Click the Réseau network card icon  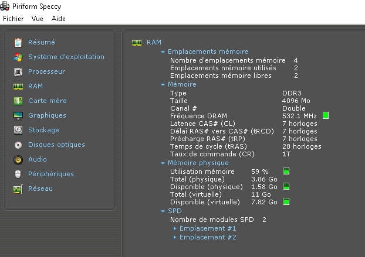pyautogui.click(x=18, y=189)
